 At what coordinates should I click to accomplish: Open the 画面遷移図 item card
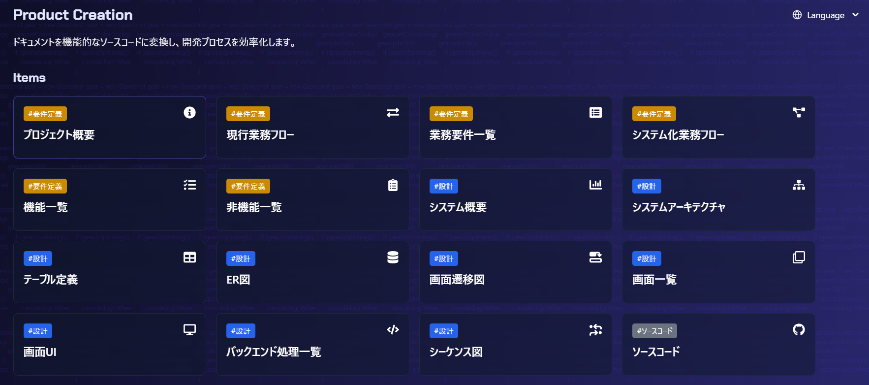pyautogui.click(x=516, y=272)
